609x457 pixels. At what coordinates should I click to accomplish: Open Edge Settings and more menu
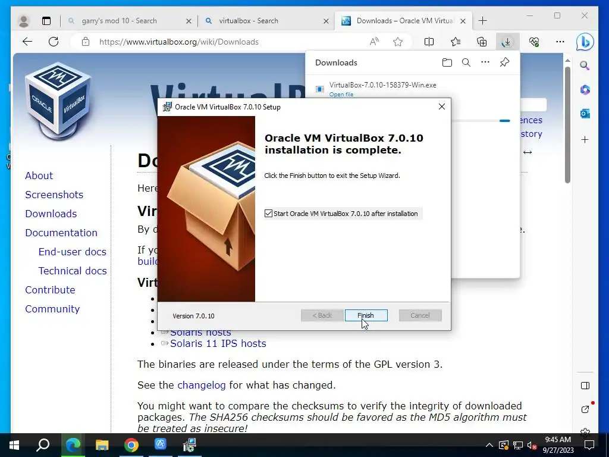[x=560, y=42]
